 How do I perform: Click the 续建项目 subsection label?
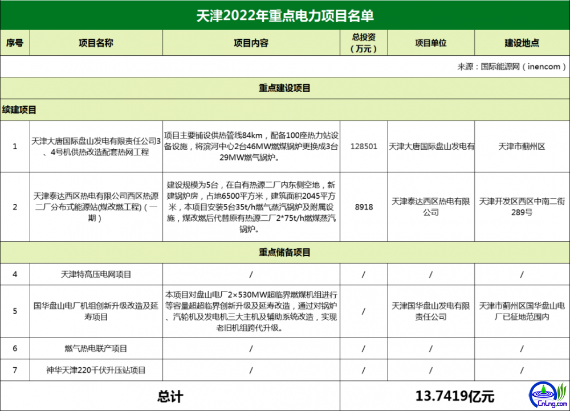(x=19, y=110)
